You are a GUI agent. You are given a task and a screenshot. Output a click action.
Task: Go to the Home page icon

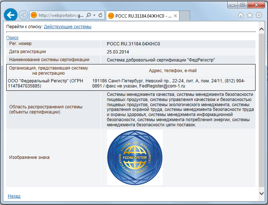[x=241, y=15]
